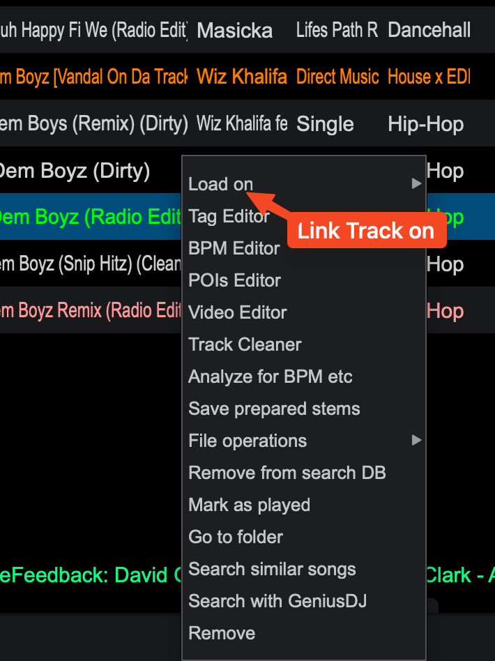This screenshot has width=495, height=661.
Task: Select the Remove menu entry
Action: click(x=222, y=632)
